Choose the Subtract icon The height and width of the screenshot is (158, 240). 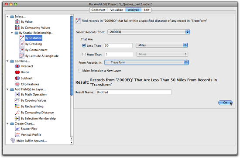(17, 78)
